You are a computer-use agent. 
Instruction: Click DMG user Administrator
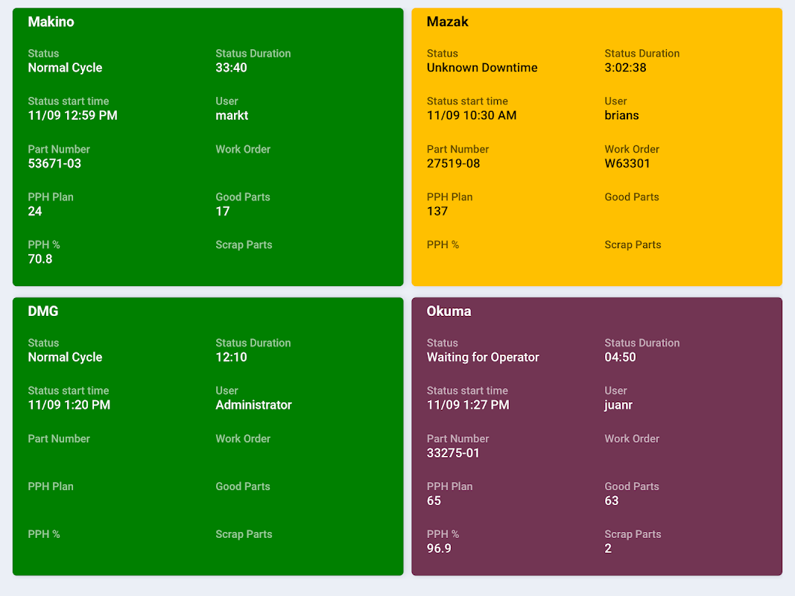click(x=253, y=405)
